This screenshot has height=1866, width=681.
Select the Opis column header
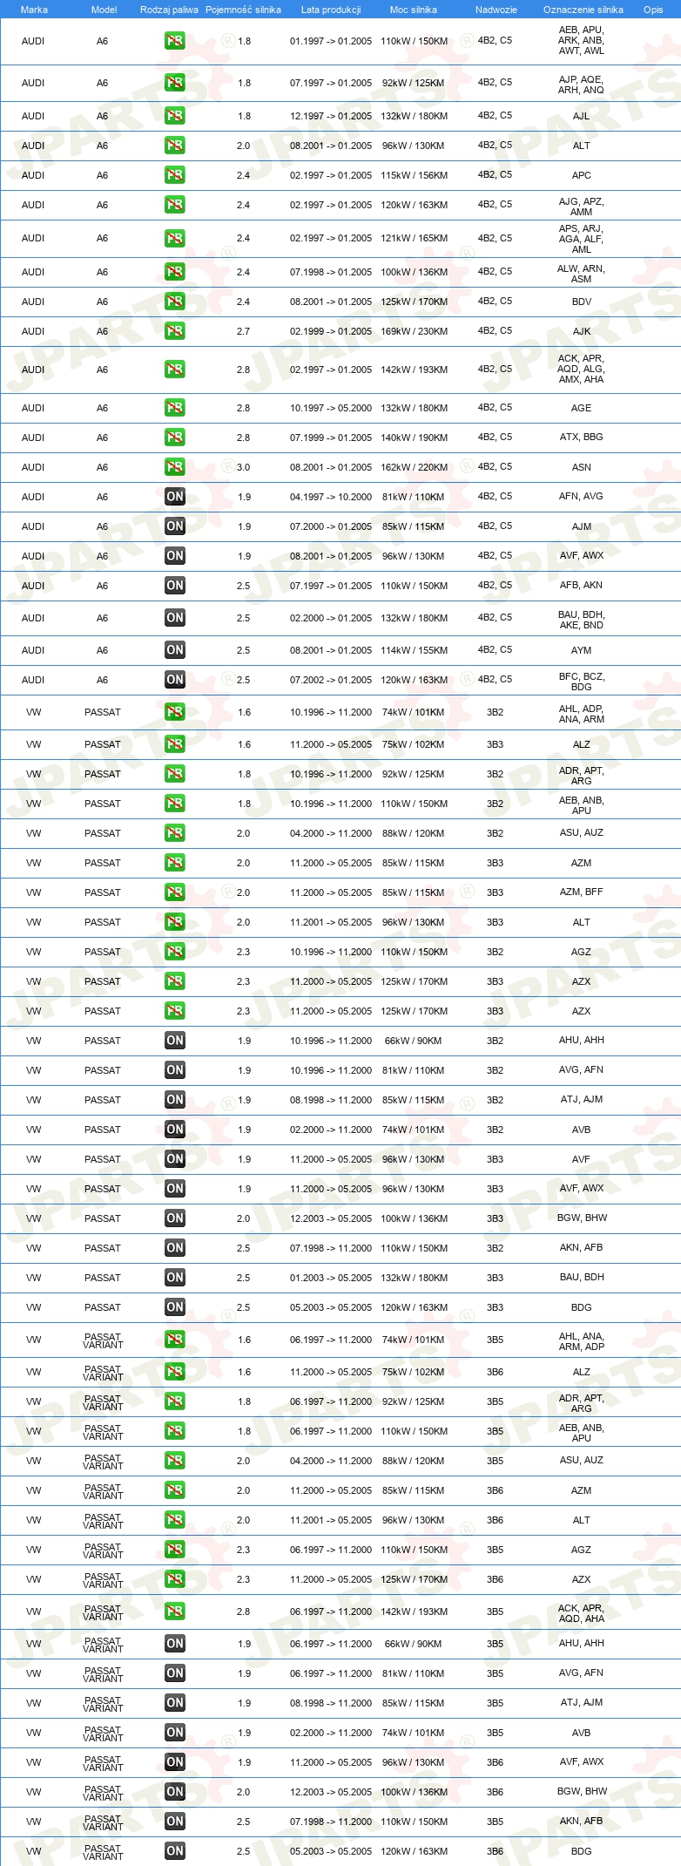click(653, 10)
